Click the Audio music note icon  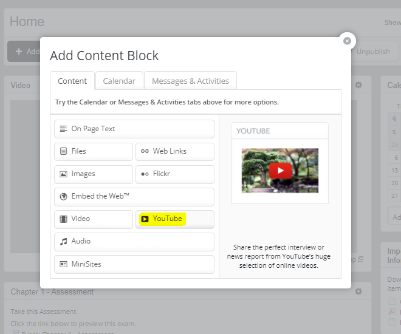(63, 241)
